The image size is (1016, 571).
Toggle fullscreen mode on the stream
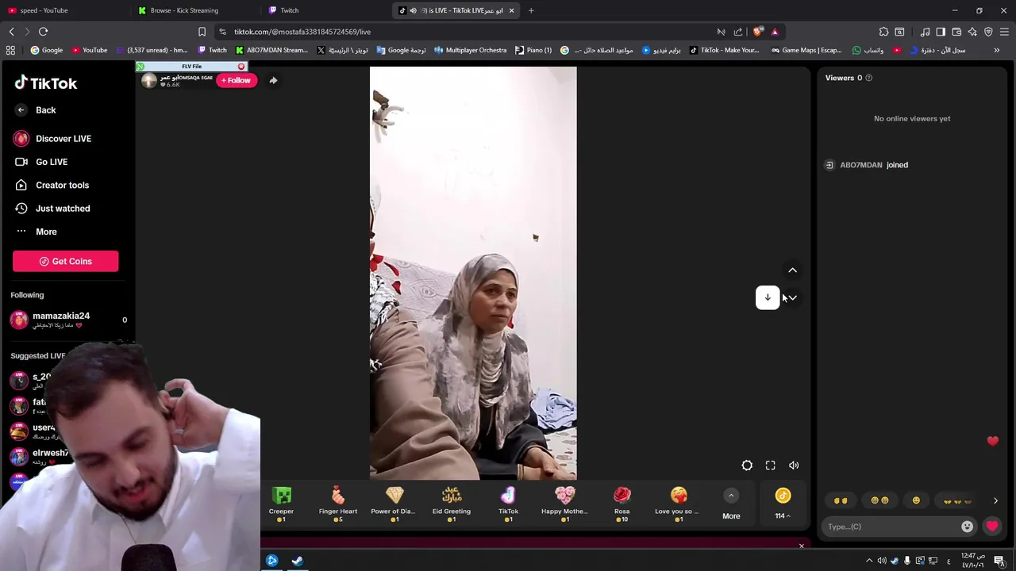click(x=770, y=466)
